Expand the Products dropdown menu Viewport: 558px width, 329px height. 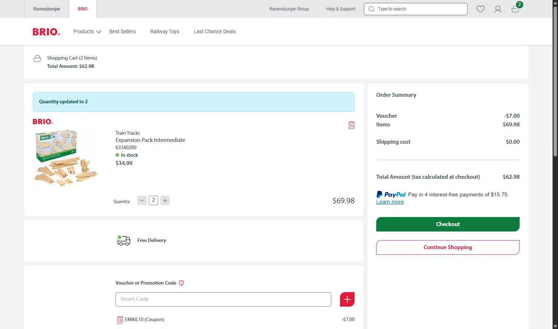[87, 31]
